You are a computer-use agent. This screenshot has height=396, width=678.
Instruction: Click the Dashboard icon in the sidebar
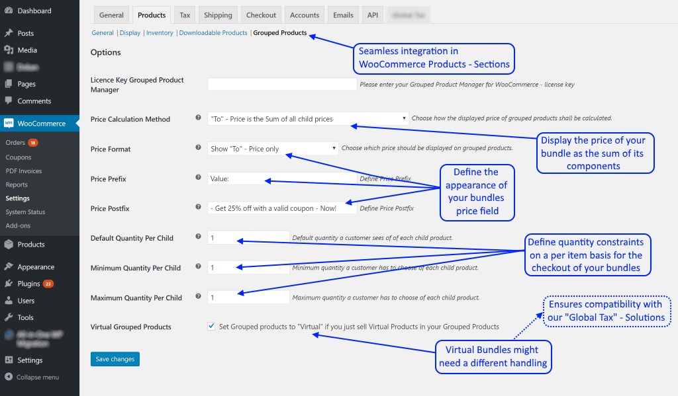pos(8,11)
